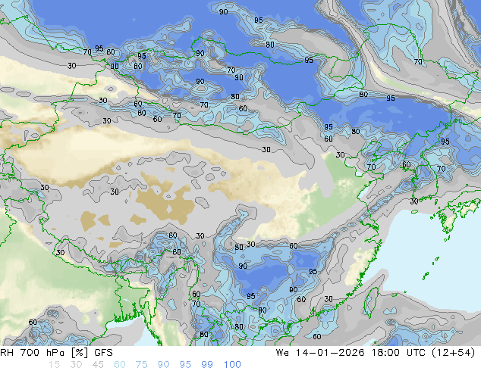Click the '75' value in color legend
The width and height of the screenshot is (481, 371).
(141, 365)
